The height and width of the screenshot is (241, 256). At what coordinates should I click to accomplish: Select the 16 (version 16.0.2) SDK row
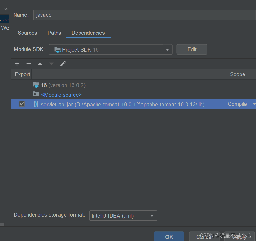[134, 85]
